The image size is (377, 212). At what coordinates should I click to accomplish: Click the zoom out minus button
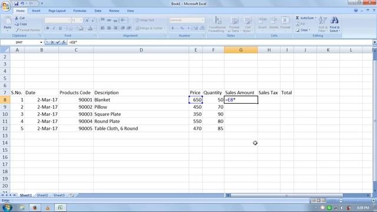(x=340, y=200)
